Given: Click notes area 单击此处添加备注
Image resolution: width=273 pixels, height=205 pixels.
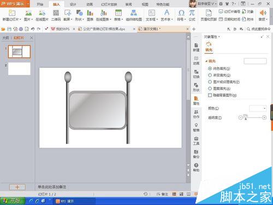Looking at the screenshot, I should 52,187.
